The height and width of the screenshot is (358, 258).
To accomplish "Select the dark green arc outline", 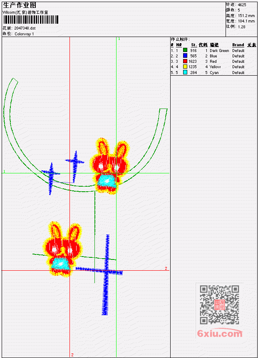I will coord(84,135).
